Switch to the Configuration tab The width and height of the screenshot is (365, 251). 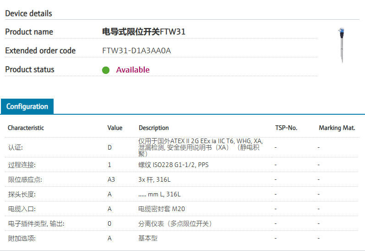point(27,106)
